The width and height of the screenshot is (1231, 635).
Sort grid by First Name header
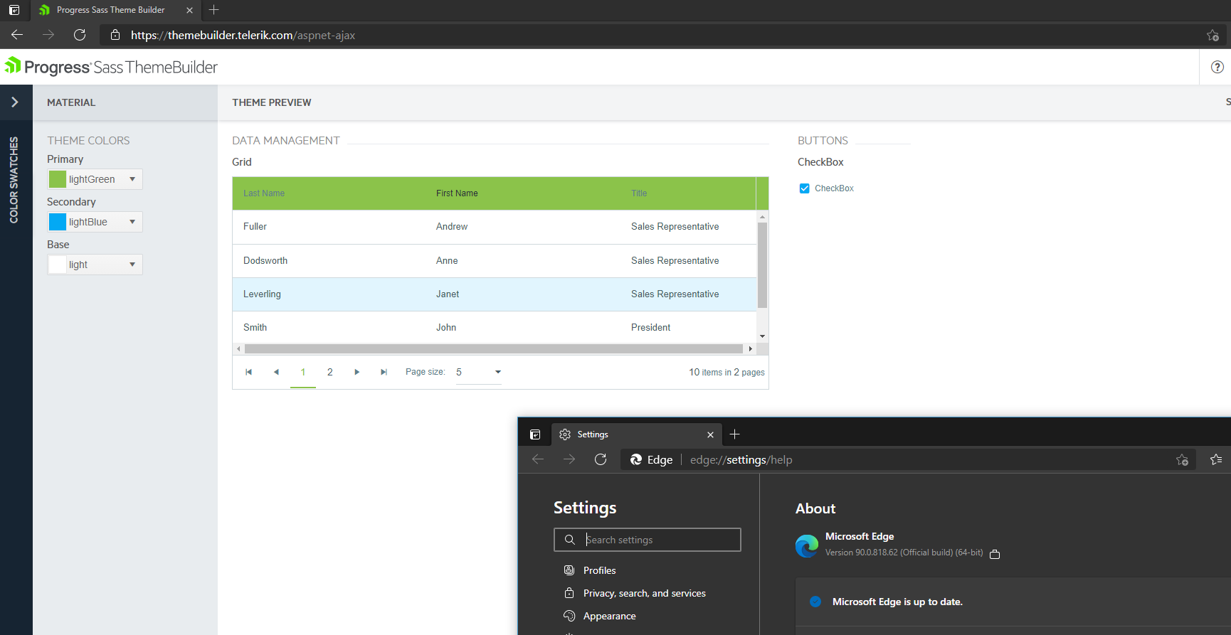click(457, 193)
